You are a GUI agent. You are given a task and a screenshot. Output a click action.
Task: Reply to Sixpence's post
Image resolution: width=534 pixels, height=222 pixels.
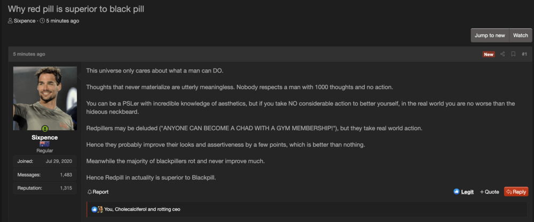click(x=516, y=192)
